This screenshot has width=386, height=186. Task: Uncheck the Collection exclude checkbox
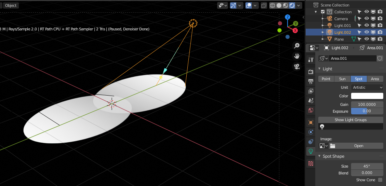pos(323,12)
